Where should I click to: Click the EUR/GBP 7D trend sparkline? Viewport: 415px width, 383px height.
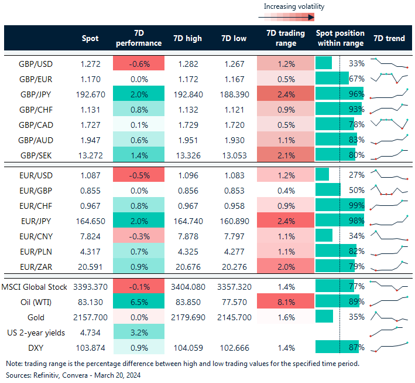tap(389, 190)
